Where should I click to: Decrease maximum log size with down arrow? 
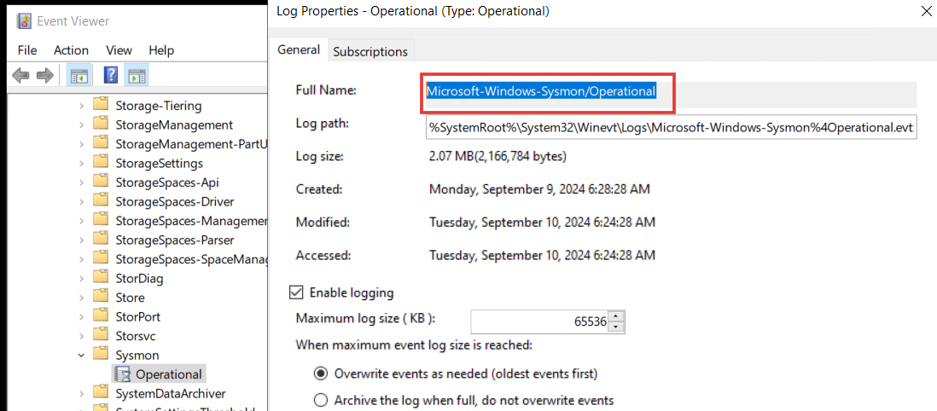tap(616, 327)
